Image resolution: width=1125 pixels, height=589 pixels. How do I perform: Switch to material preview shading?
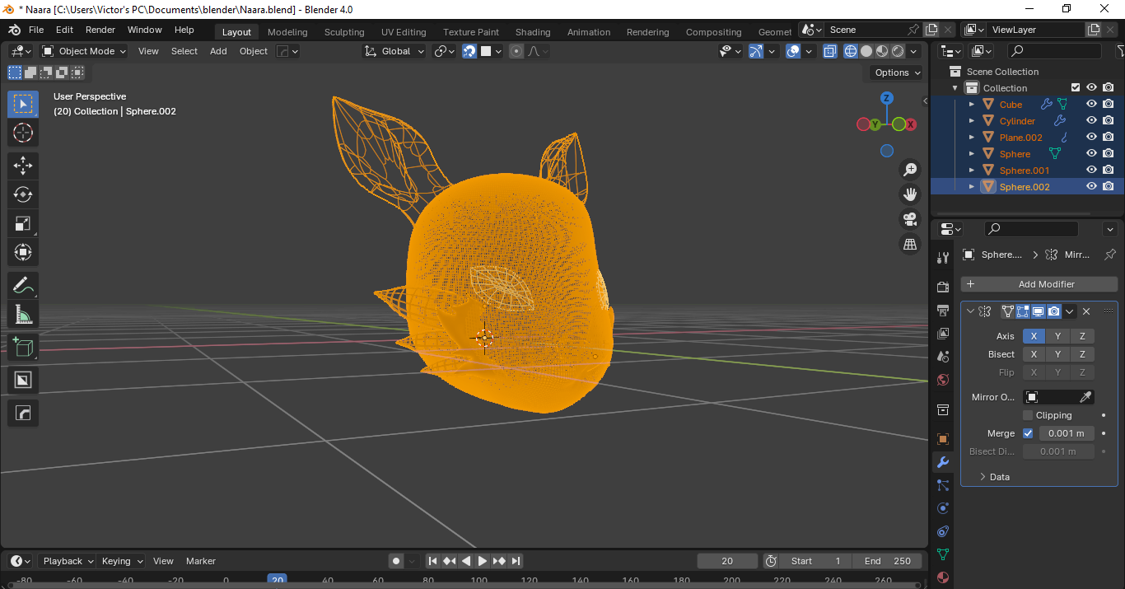pyautogui.click(x=882, y=51)
